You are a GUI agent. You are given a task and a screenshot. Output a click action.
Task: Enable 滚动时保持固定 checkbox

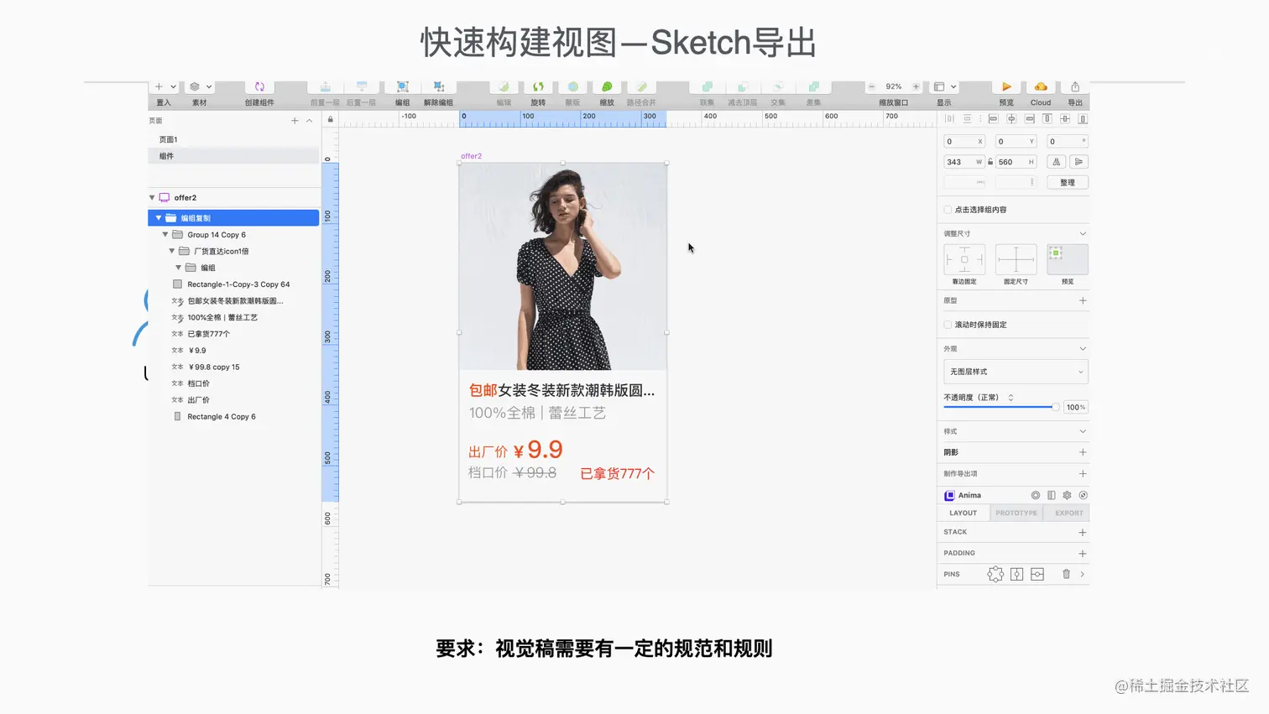tap(948, 325)
